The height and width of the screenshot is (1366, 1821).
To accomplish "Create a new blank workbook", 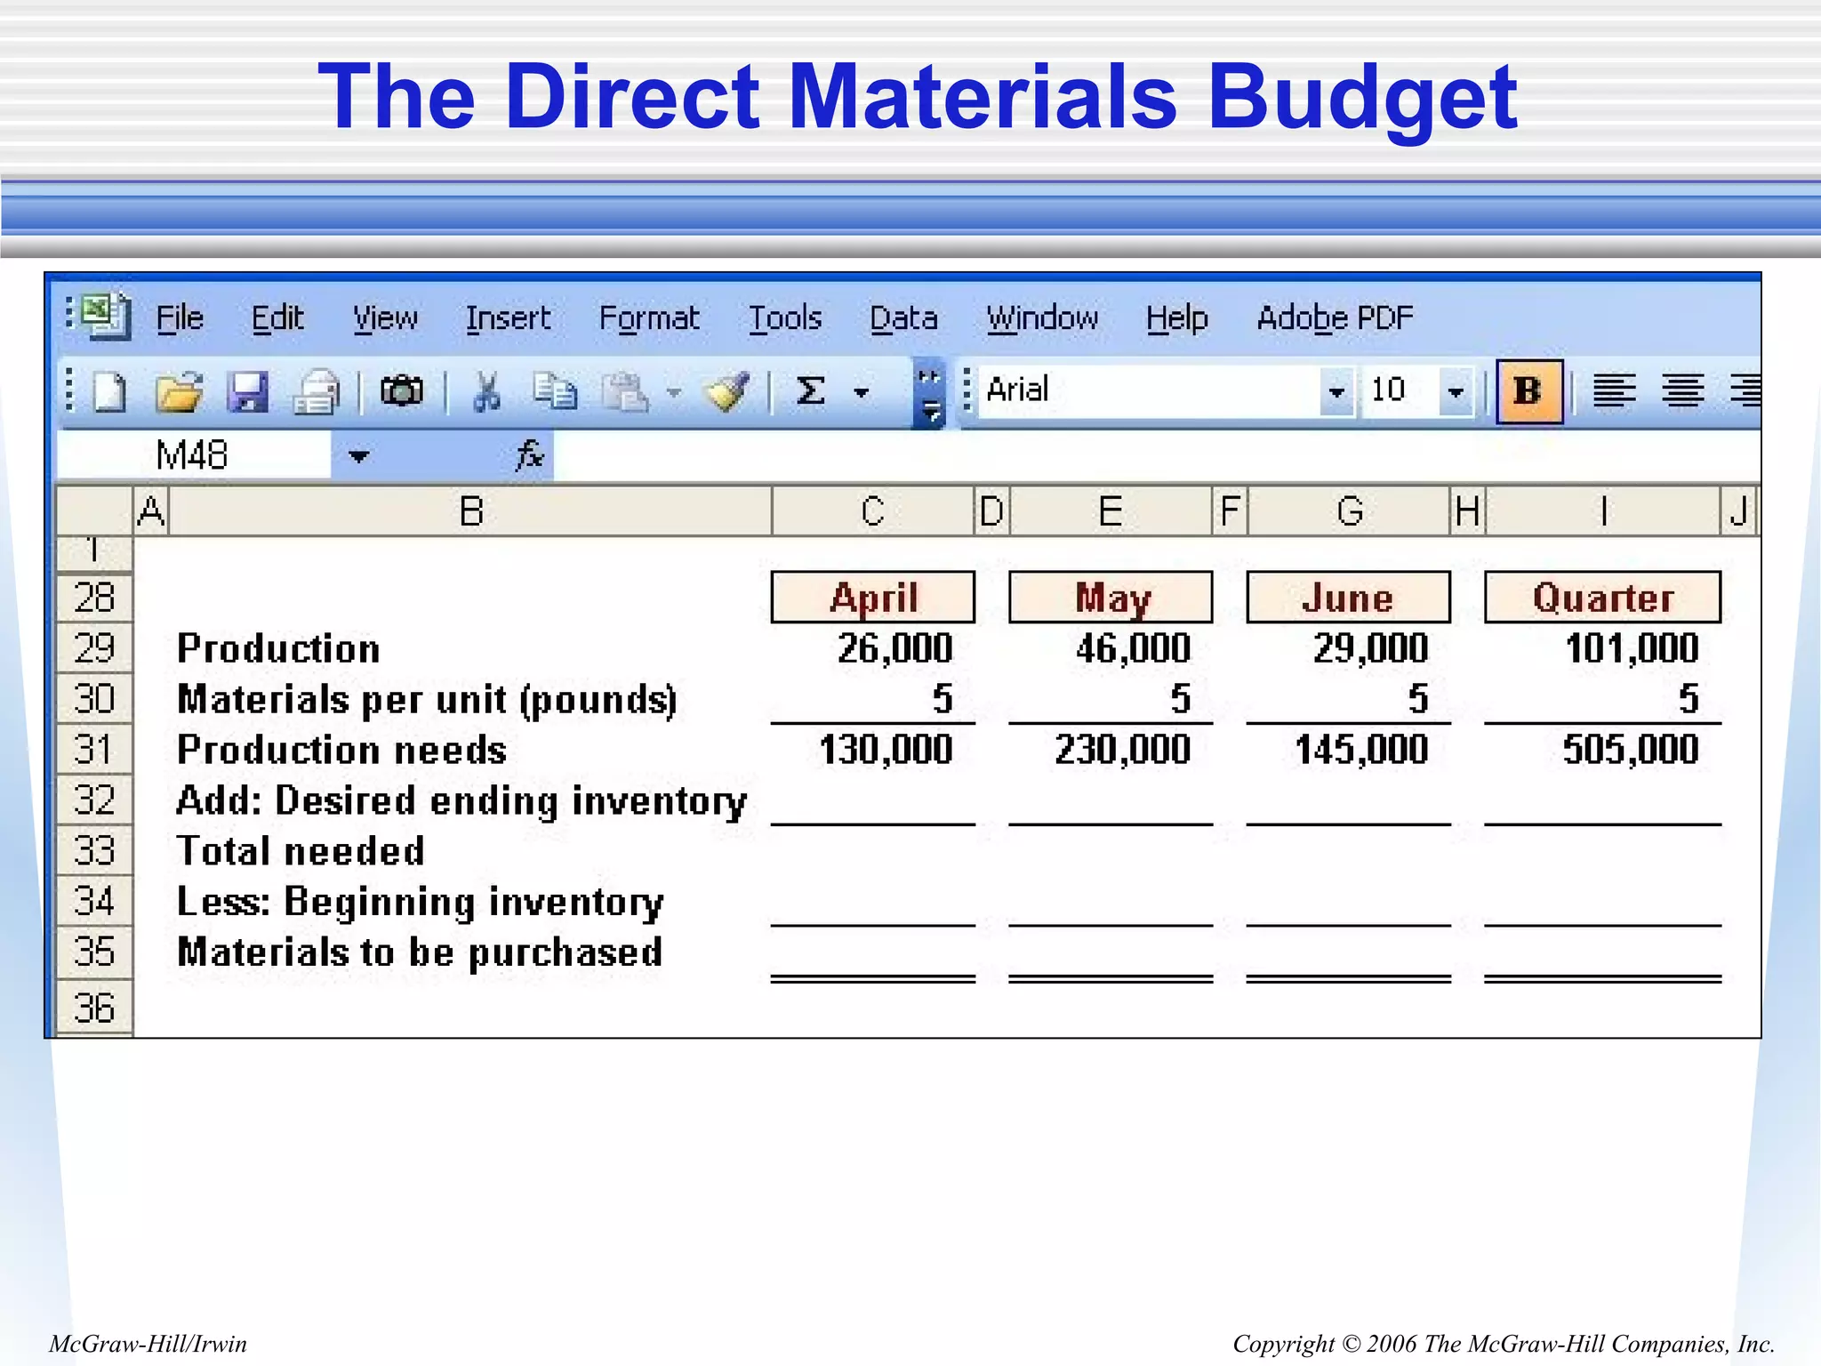I will 109,391.
